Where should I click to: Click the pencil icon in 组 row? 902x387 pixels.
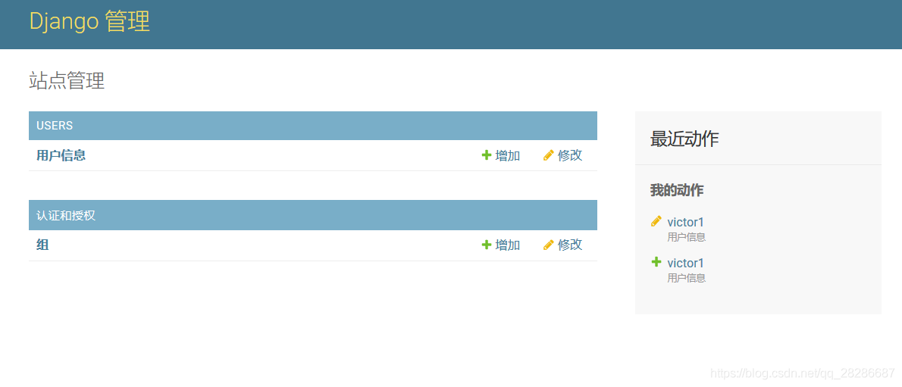click(x=549, y=245)
